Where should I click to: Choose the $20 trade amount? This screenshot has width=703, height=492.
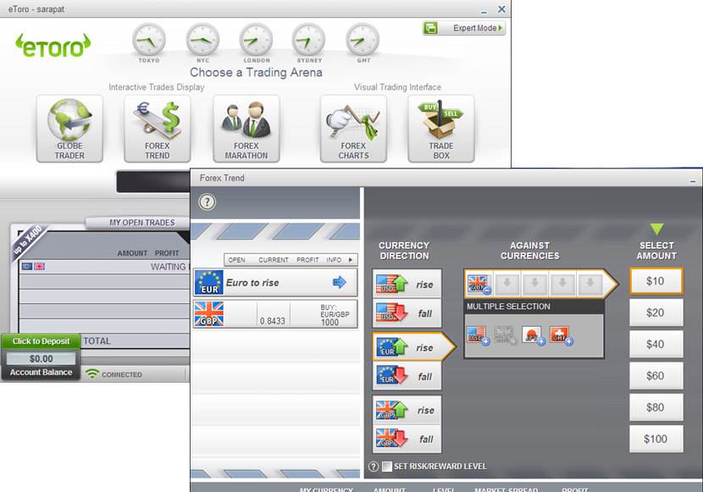pos(656,312)
